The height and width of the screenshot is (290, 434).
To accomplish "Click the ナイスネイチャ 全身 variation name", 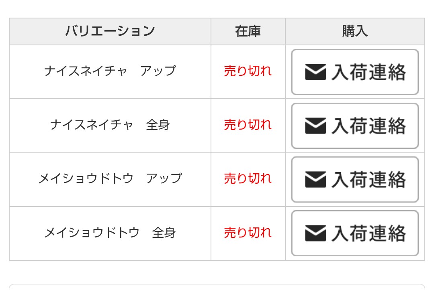I will pos(110,125).
